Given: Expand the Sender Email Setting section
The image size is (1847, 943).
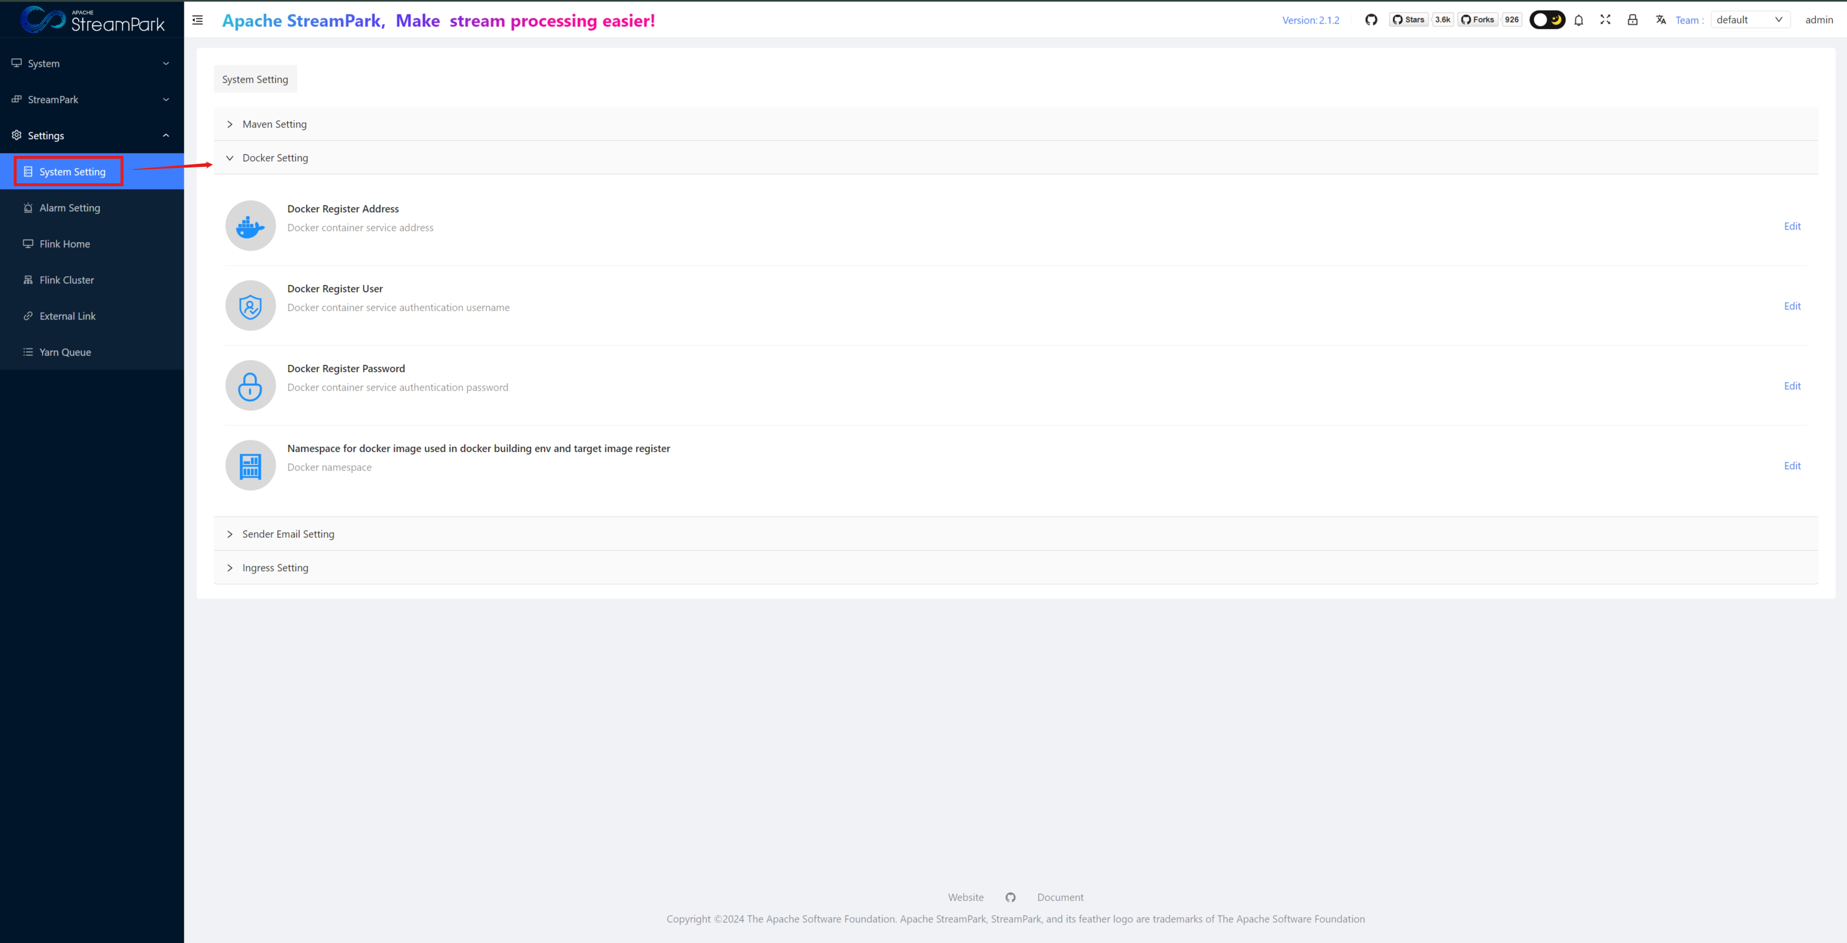Looking at the screenshot, I should point(288,534).
